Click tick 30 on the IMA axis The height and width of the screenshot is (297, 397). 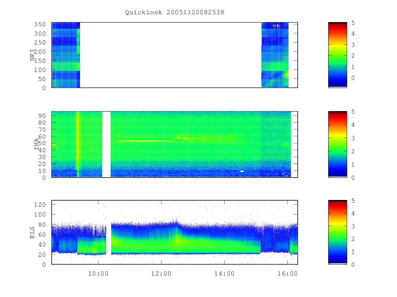tap(43, 157)
